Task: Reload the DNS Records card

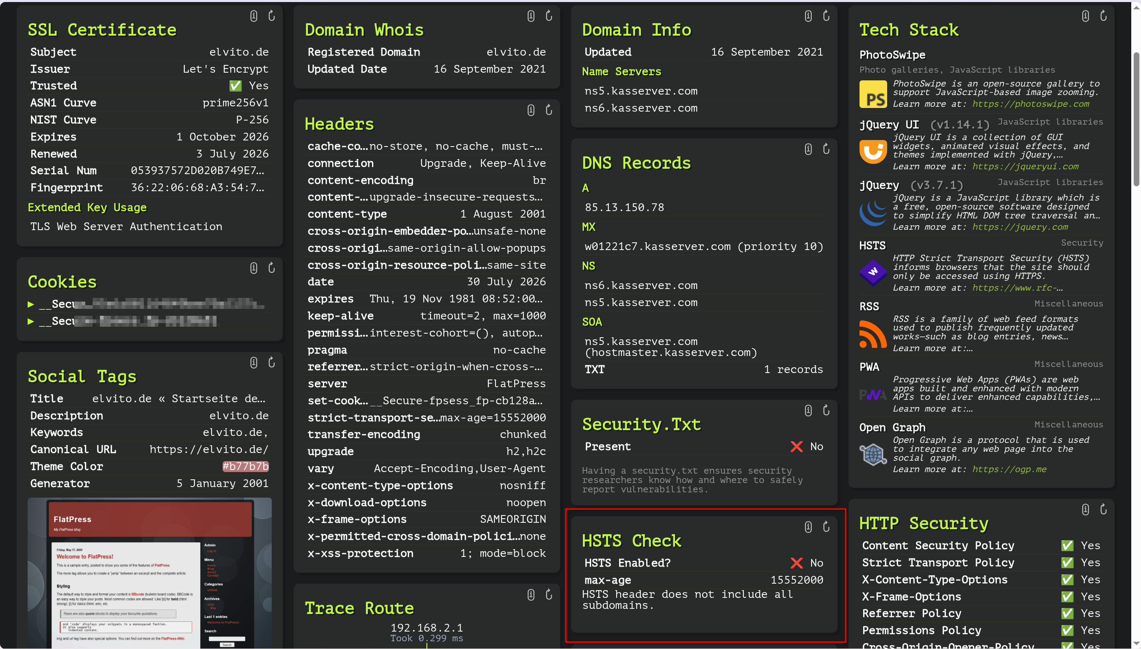Action: [x=826, y=149]
